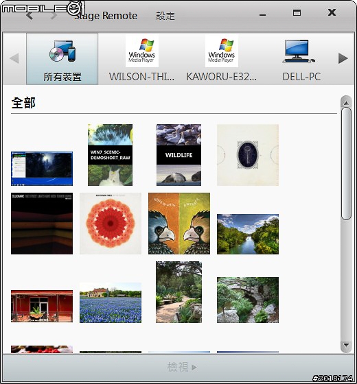Screen dimensions: 357x384
Task: Click the forward navigation arrow in title bar
Action: (x=54, y=16)
